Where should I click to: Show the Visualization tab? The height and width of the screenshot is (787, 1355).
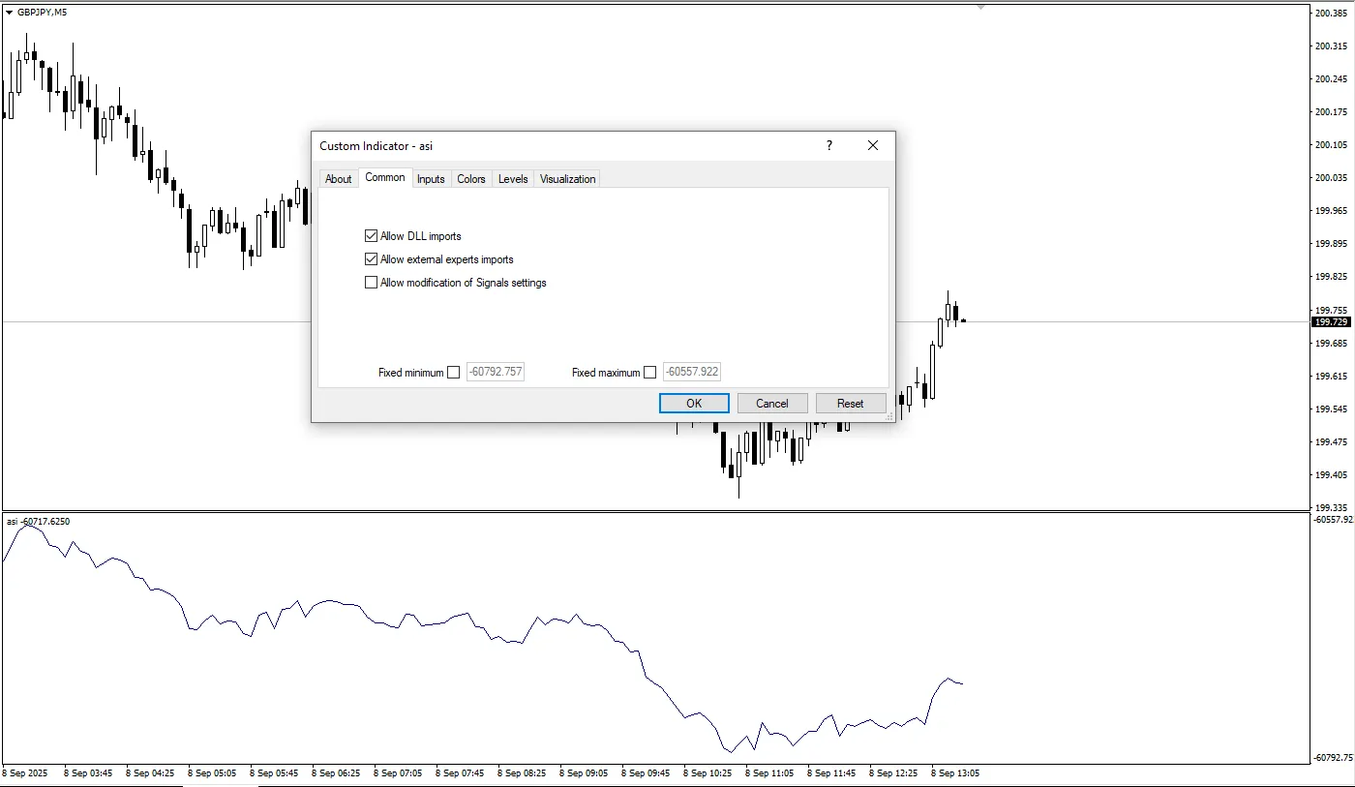tap(567, 179)
